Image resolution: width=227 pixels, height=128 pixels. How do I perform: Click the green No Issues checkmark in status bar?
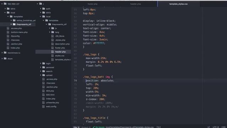pyautogui.click(x=94, y=127)
